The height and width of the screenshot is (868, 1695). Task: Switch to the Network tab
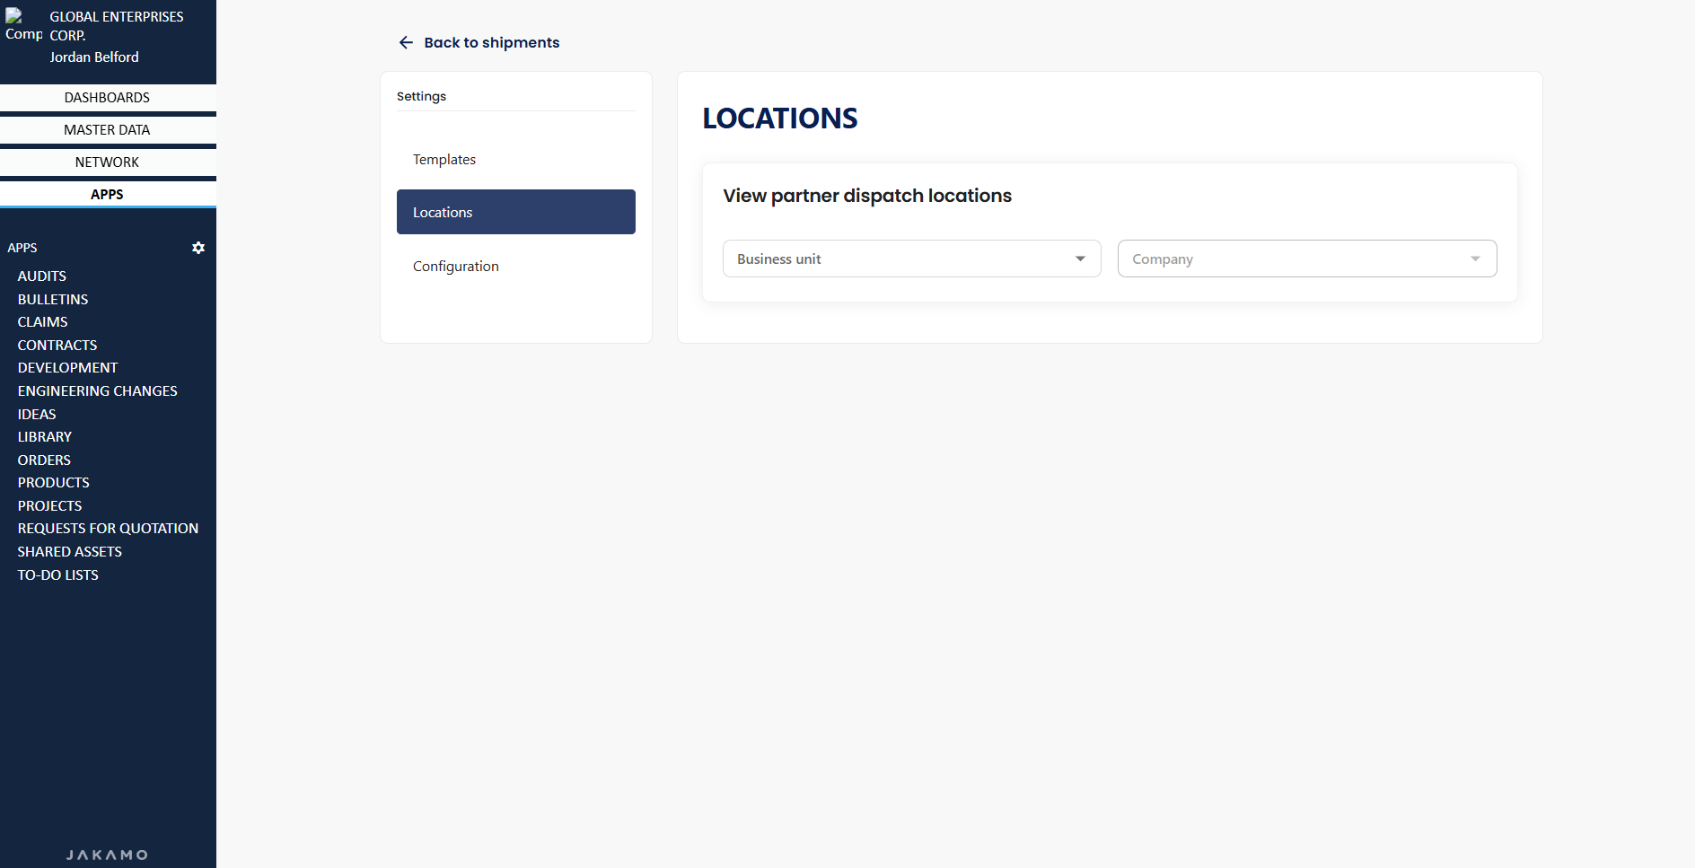tap(107, 162)
